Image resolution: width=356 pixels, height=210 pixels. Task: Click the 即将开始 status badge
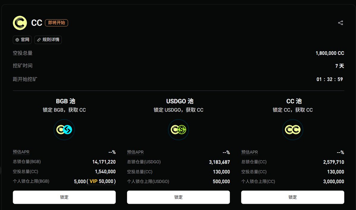pos(56,23)
